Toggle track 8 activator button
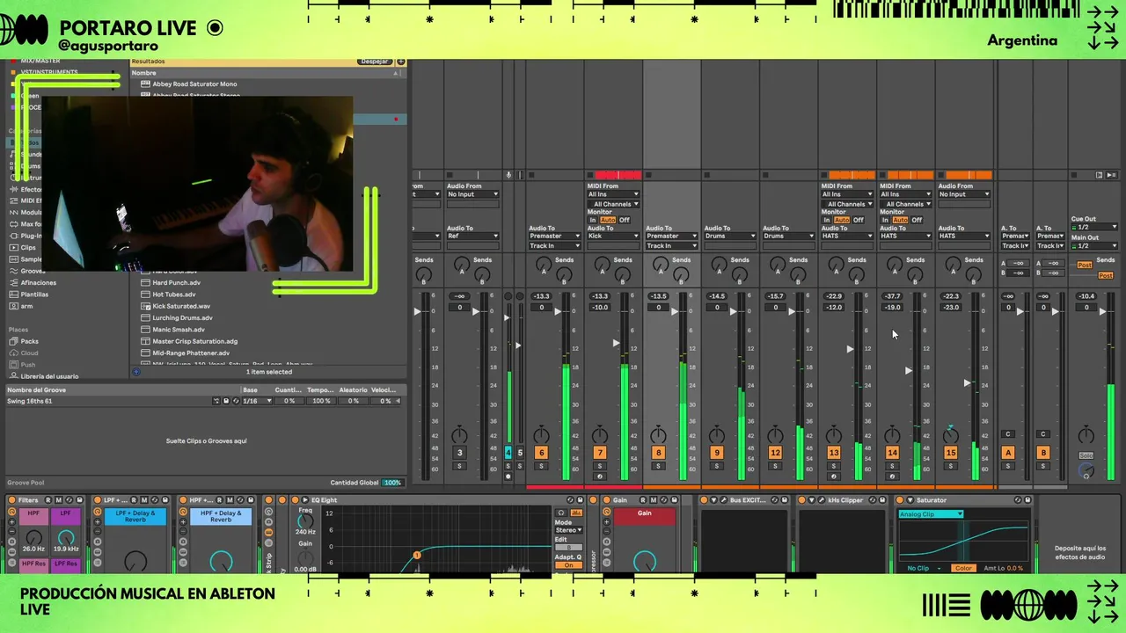Viewport: 1126px width, 633px height. (658, 453)
